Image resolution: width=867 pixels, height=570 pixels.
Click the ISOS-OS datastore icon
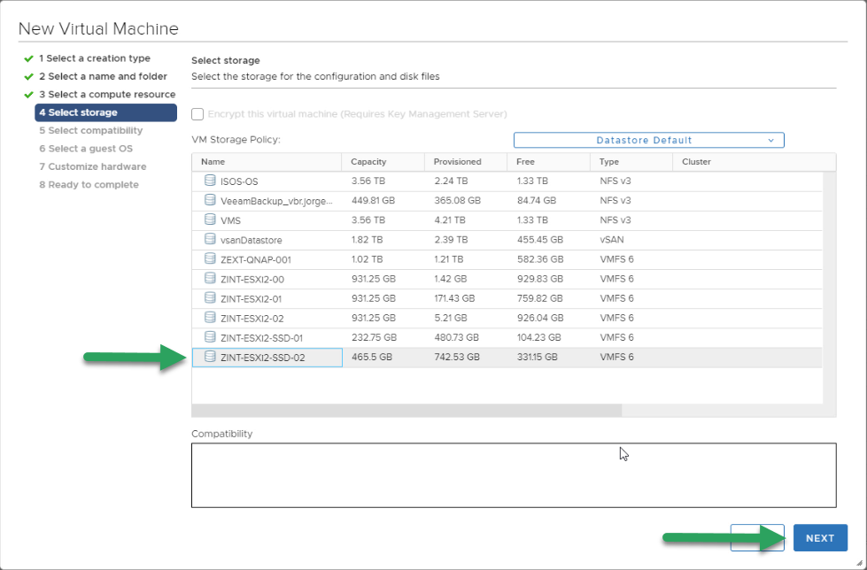click(x=210, y=181)
